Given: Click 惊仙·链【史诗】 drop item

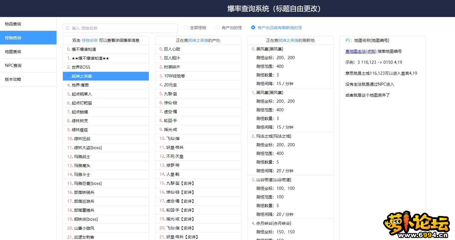Looking at the screenshot, I should click(198, 192).
